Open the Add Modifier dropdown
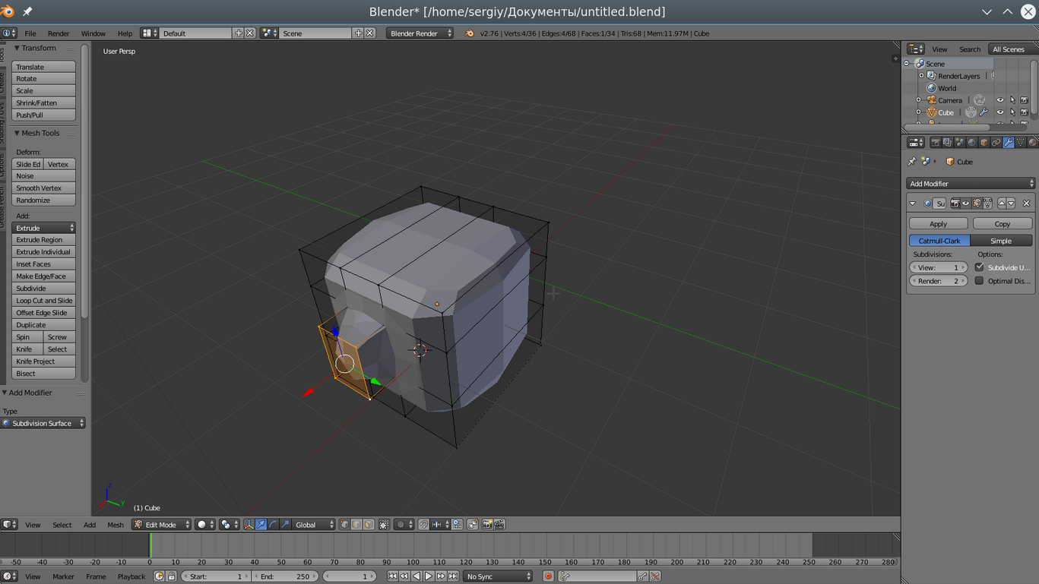 coord(971,184)
